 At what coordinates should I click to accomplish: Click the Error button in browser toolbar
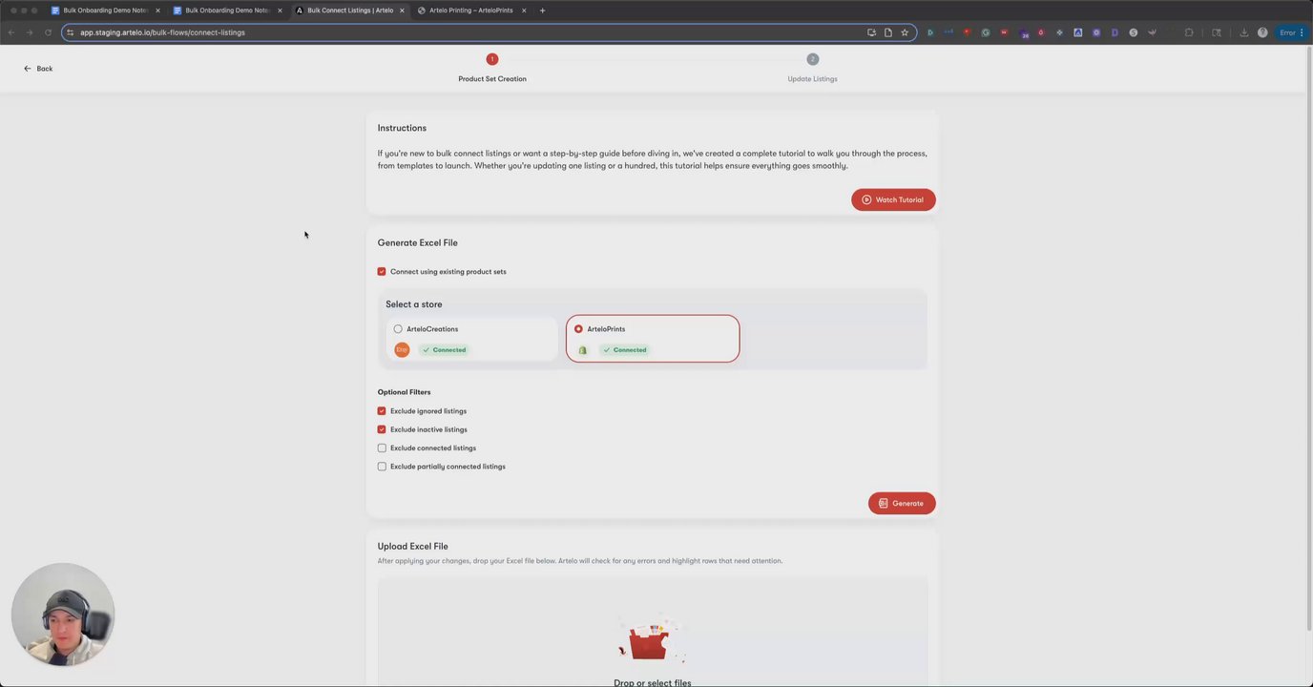click(x=1292, y=32)
